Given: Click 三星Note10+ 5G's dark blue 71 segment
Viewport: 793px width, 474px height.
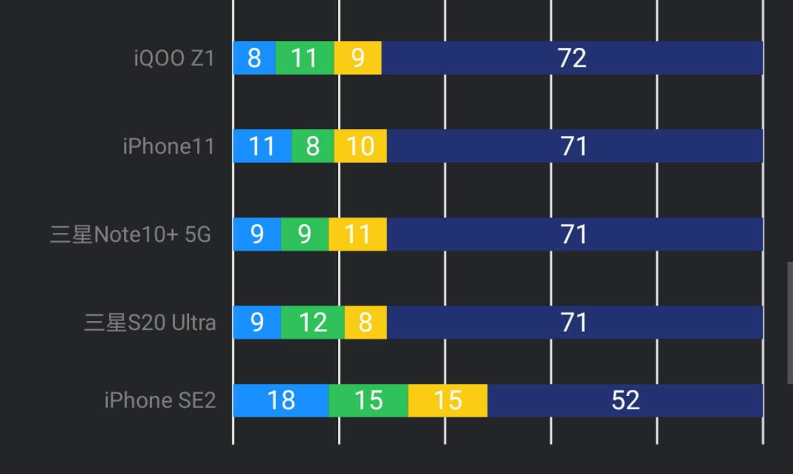Looking at the screenshot, I should point(575,234).
